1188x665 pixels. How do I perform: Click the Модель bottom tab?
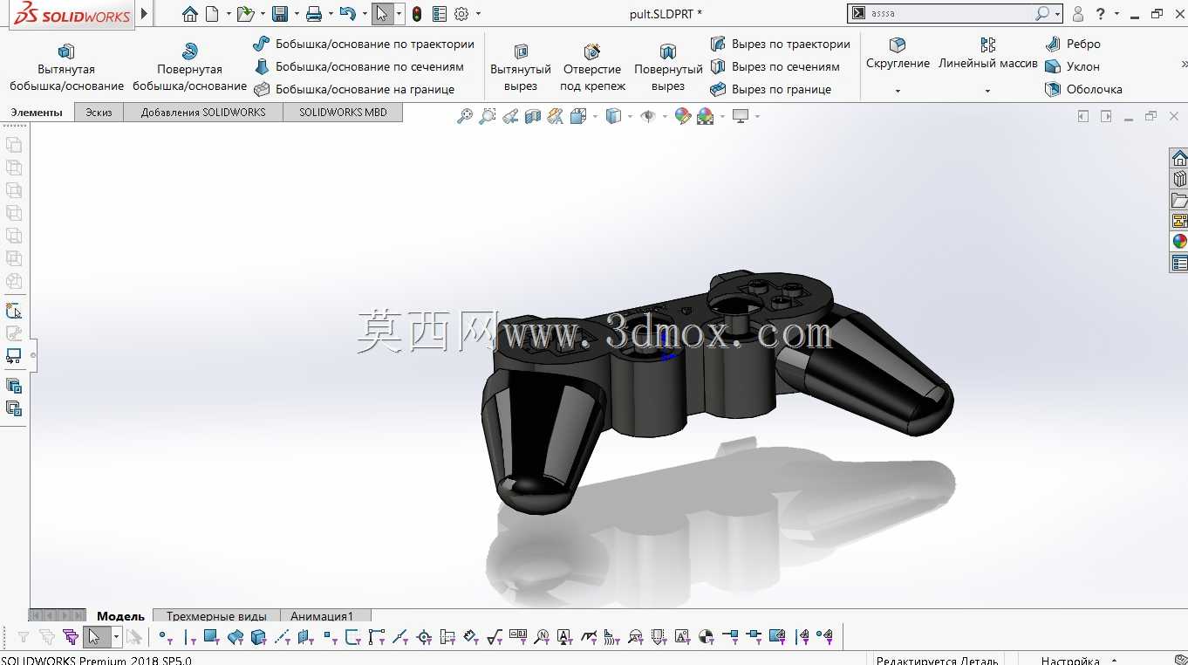pyautogui.click(x=120, y=616)
